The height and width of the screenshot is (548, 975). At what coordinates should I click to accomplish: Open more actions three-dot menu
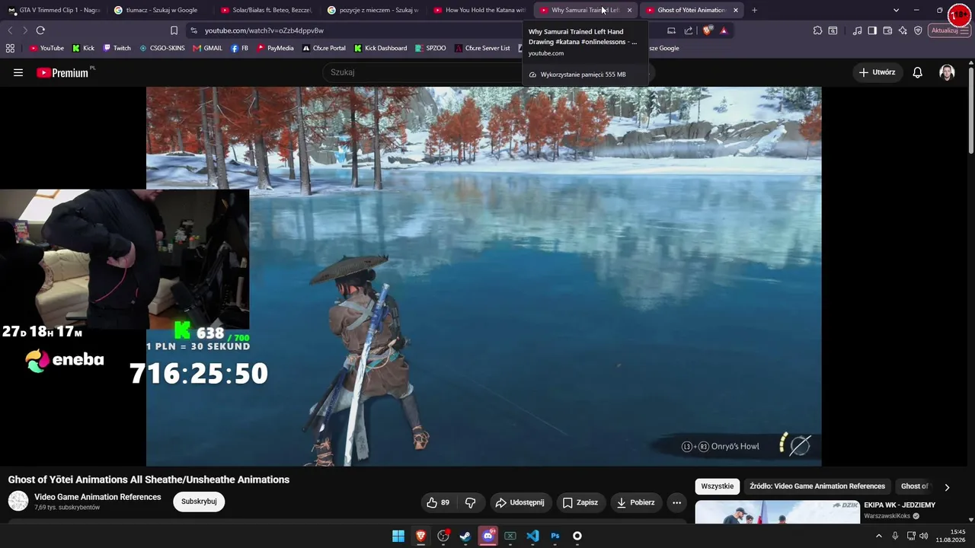676,502
